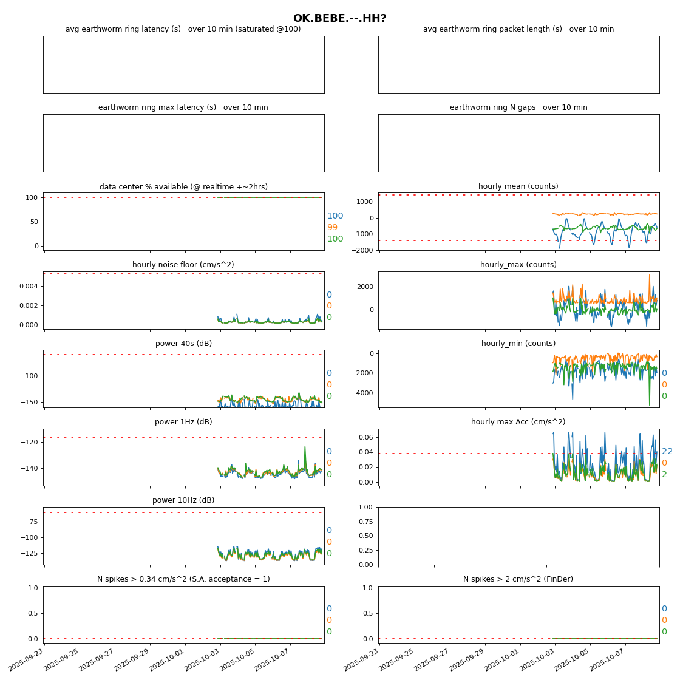Click the empty avg earthworm ring latency plot
This screenshot has width=680, height=680.
(183, 64)
